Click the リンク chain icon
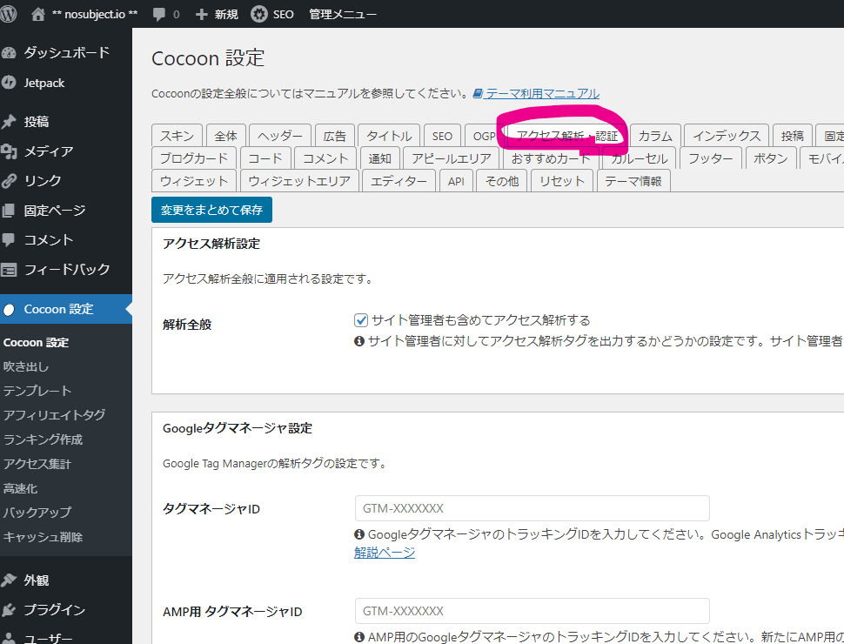Viewport: 844px width, 644px height. pyautogui.click(x=9, y=180)
